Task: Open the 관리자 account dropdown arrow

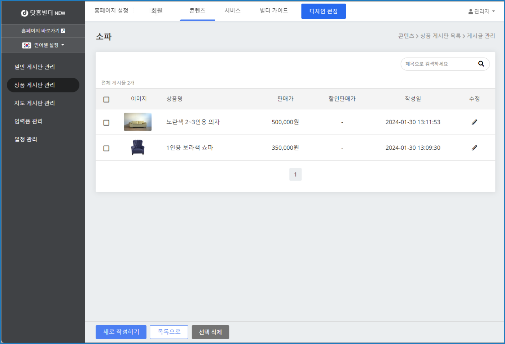Action: coord(493,12)
